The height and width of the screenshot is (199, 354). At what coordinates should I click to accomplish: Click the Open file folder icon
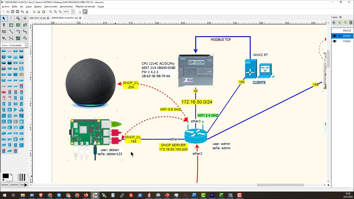pyautogui.click(x=8, y=12)
